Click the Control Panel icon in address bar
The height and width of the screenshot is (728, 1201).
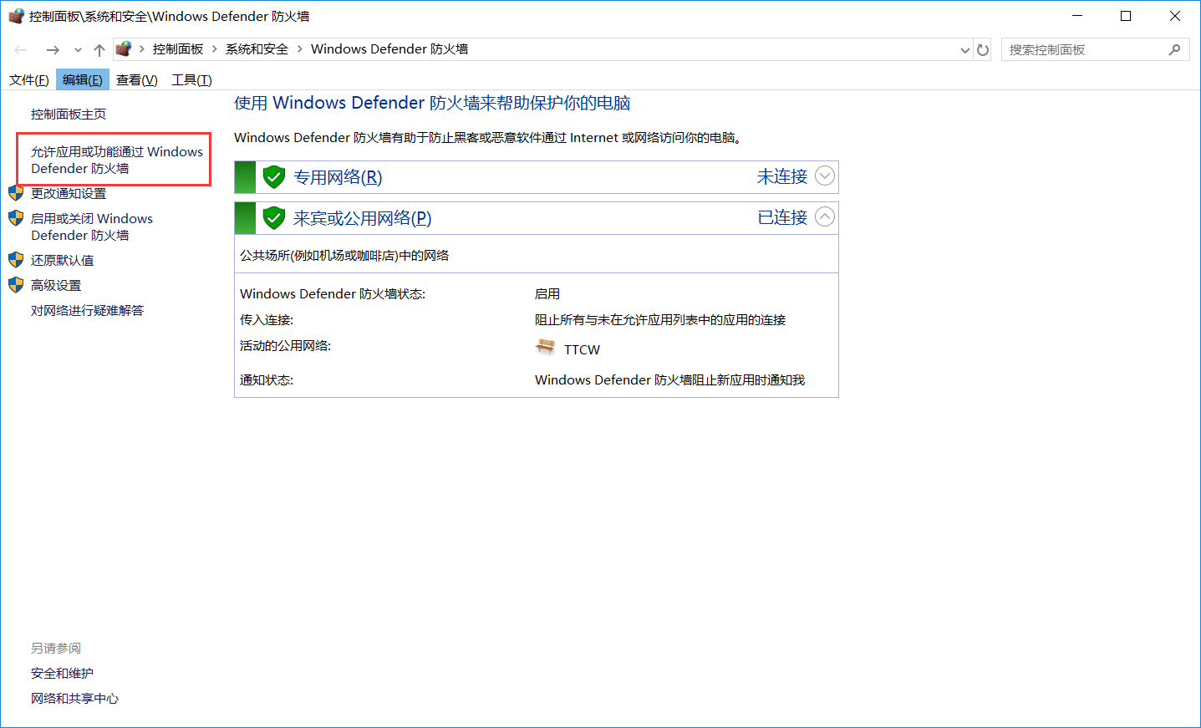pyautogui.click(x=124, y=48)
